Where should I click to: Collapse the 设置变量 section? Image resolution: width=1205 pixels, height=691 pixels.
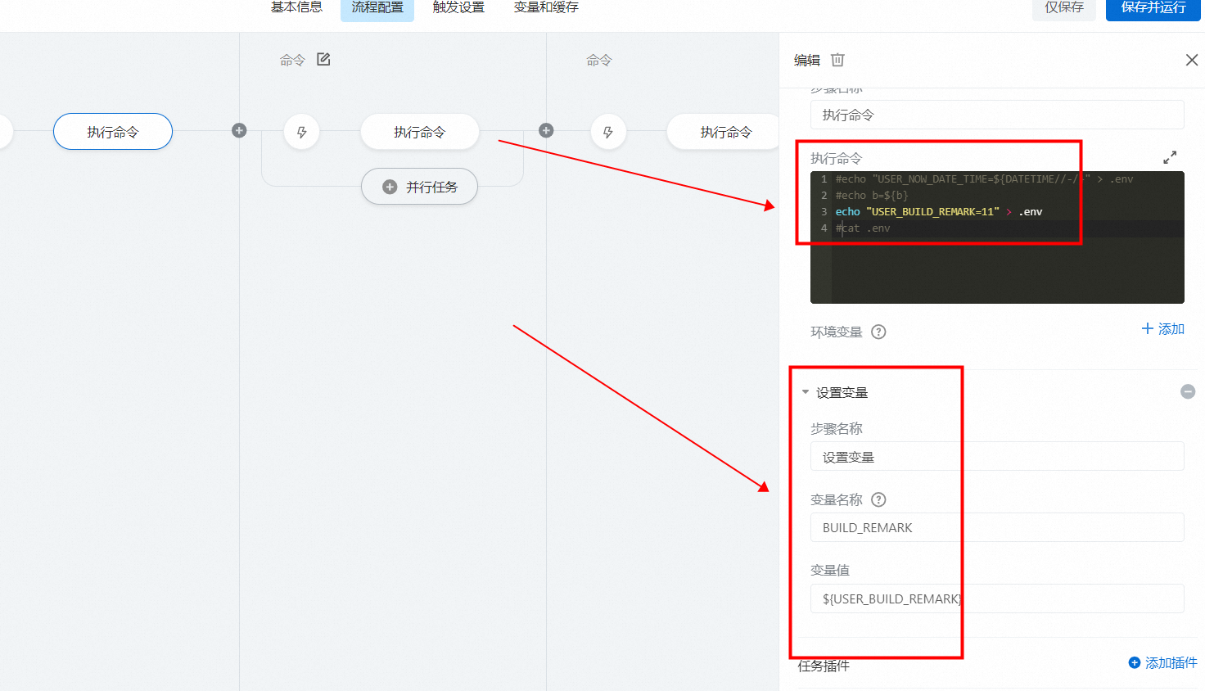click(x=806, y=392)
